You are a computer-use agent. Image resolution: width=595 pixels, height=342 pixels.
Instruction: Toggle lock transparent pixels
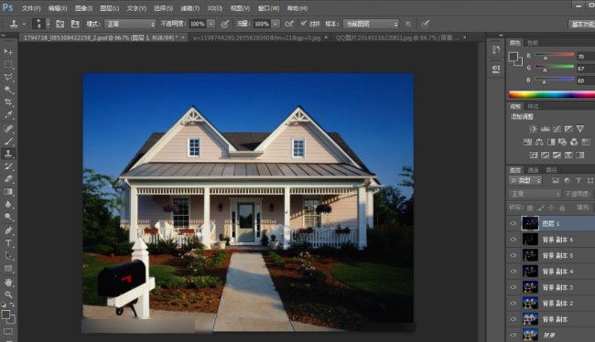tap(530, 208)
